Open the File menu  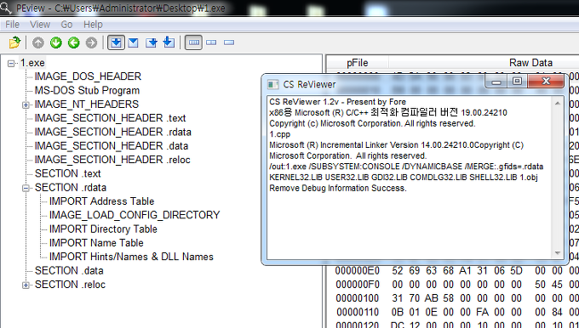(12, 25)
